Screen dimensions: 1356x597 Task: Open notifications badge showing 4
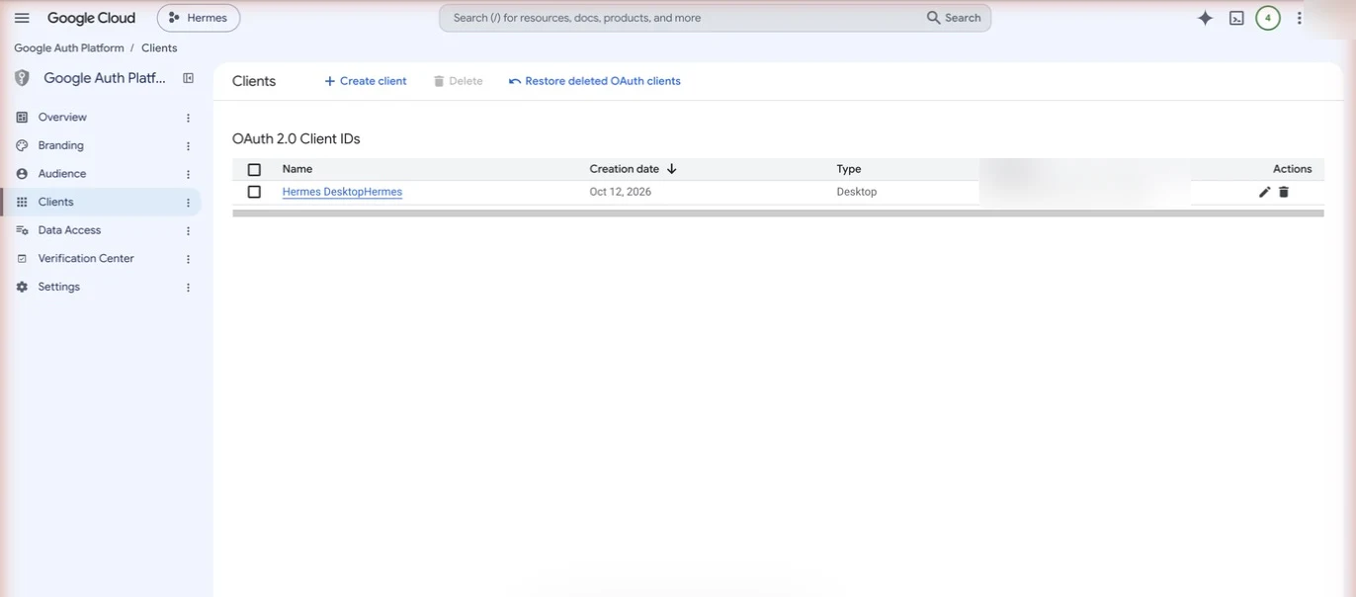coord(1268,18)
